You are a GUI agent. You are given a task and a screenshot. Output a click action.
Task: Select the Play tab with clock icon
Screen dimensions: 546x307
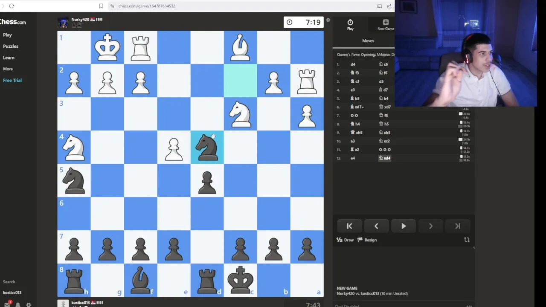click(x=350, y=25)
